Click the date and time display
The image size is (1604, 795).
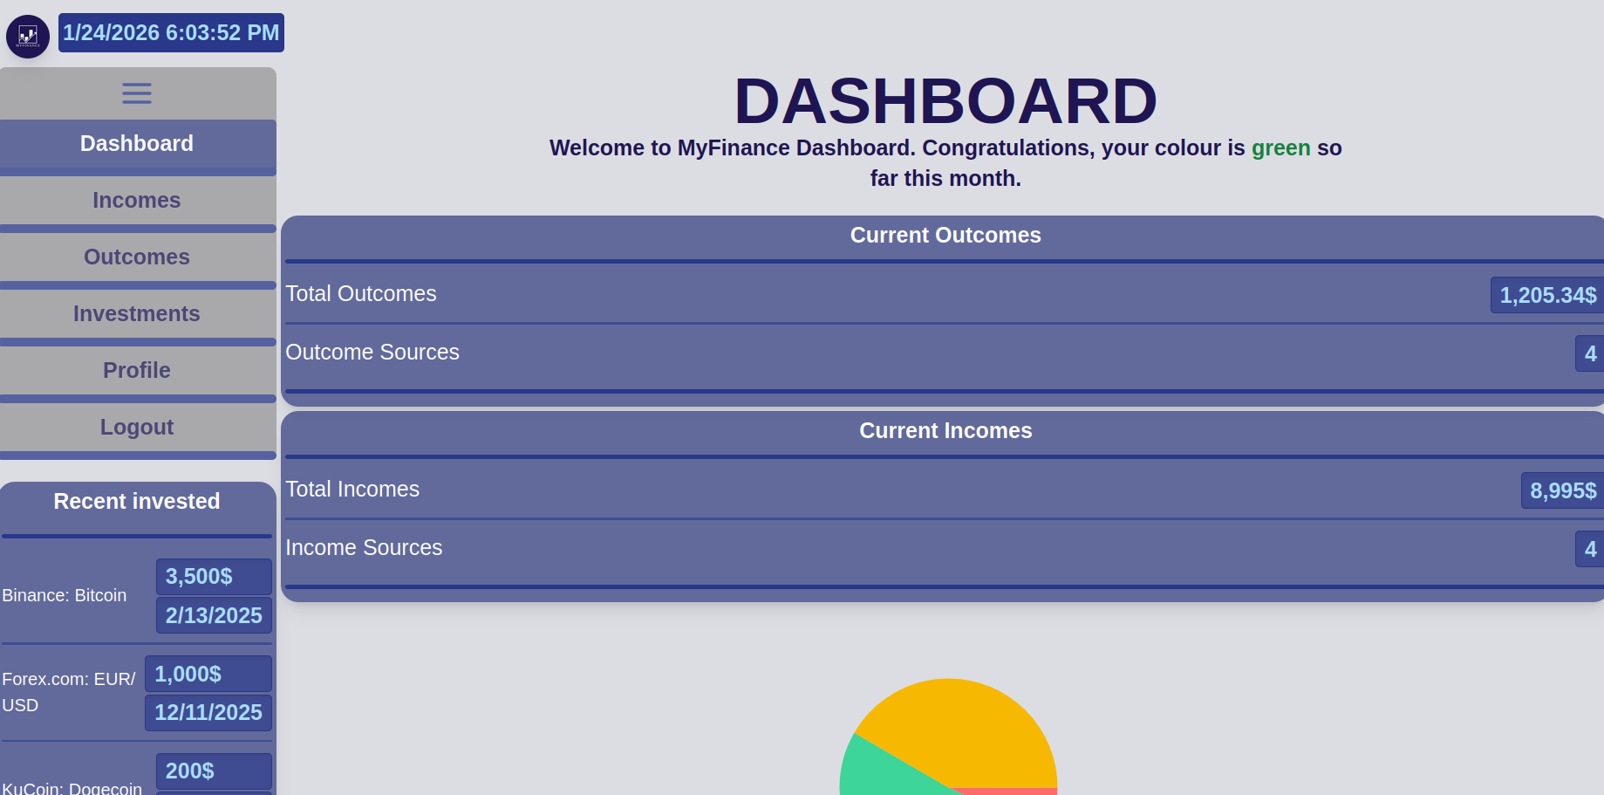click(x=171, y=33)
